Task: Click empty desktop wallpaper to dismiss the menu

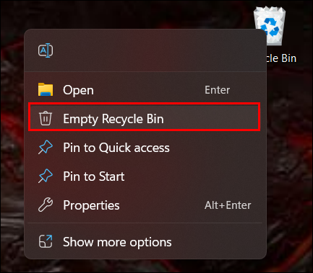Action: pos(289,168)
